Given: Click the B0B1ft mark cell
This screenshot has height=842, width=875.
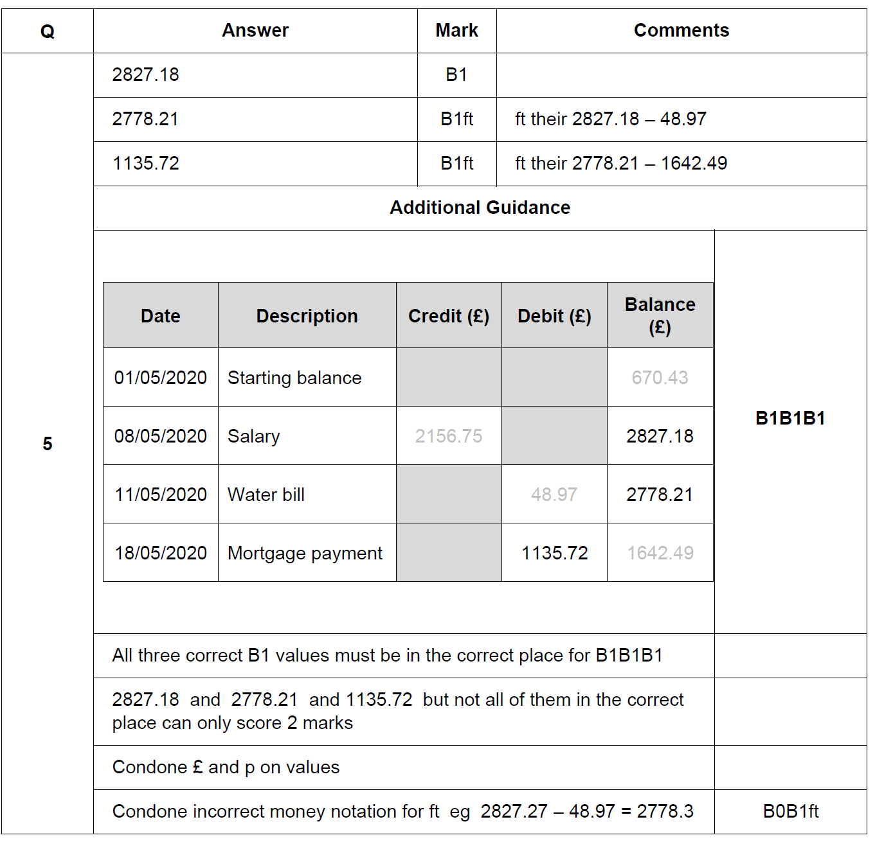Looking at the screenshot, I should (791, 812).
